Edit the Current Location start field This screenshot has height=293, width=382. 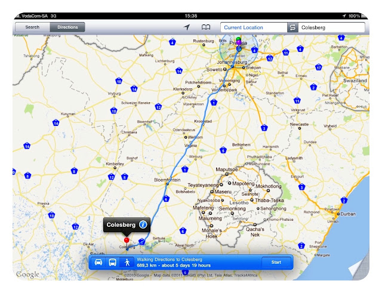[x=254, y=27]
